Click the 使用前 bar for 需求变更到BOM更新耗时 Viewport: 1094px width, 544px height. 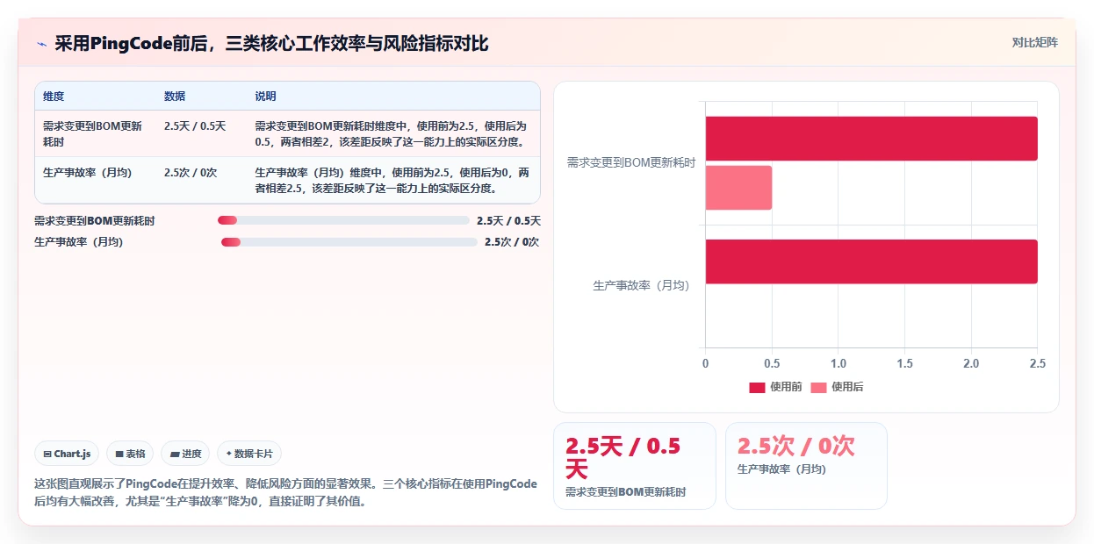[x=871, y=139]
